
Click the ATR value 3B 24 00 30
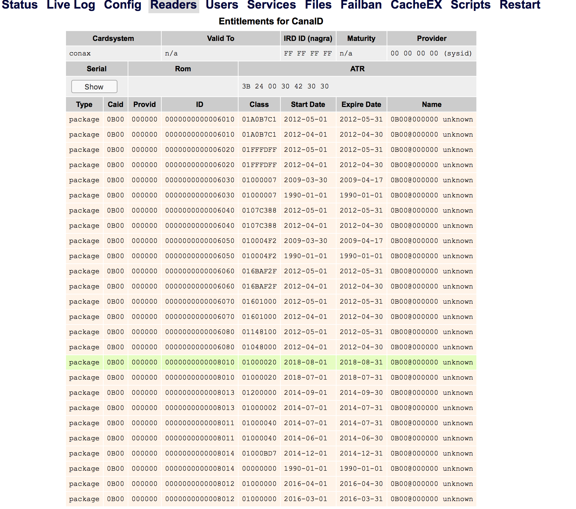pos(285,86)
